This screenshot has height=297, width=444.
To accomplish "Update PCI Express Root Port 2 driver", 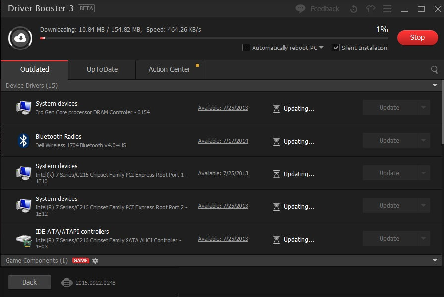I will click(x=389, y=206).
